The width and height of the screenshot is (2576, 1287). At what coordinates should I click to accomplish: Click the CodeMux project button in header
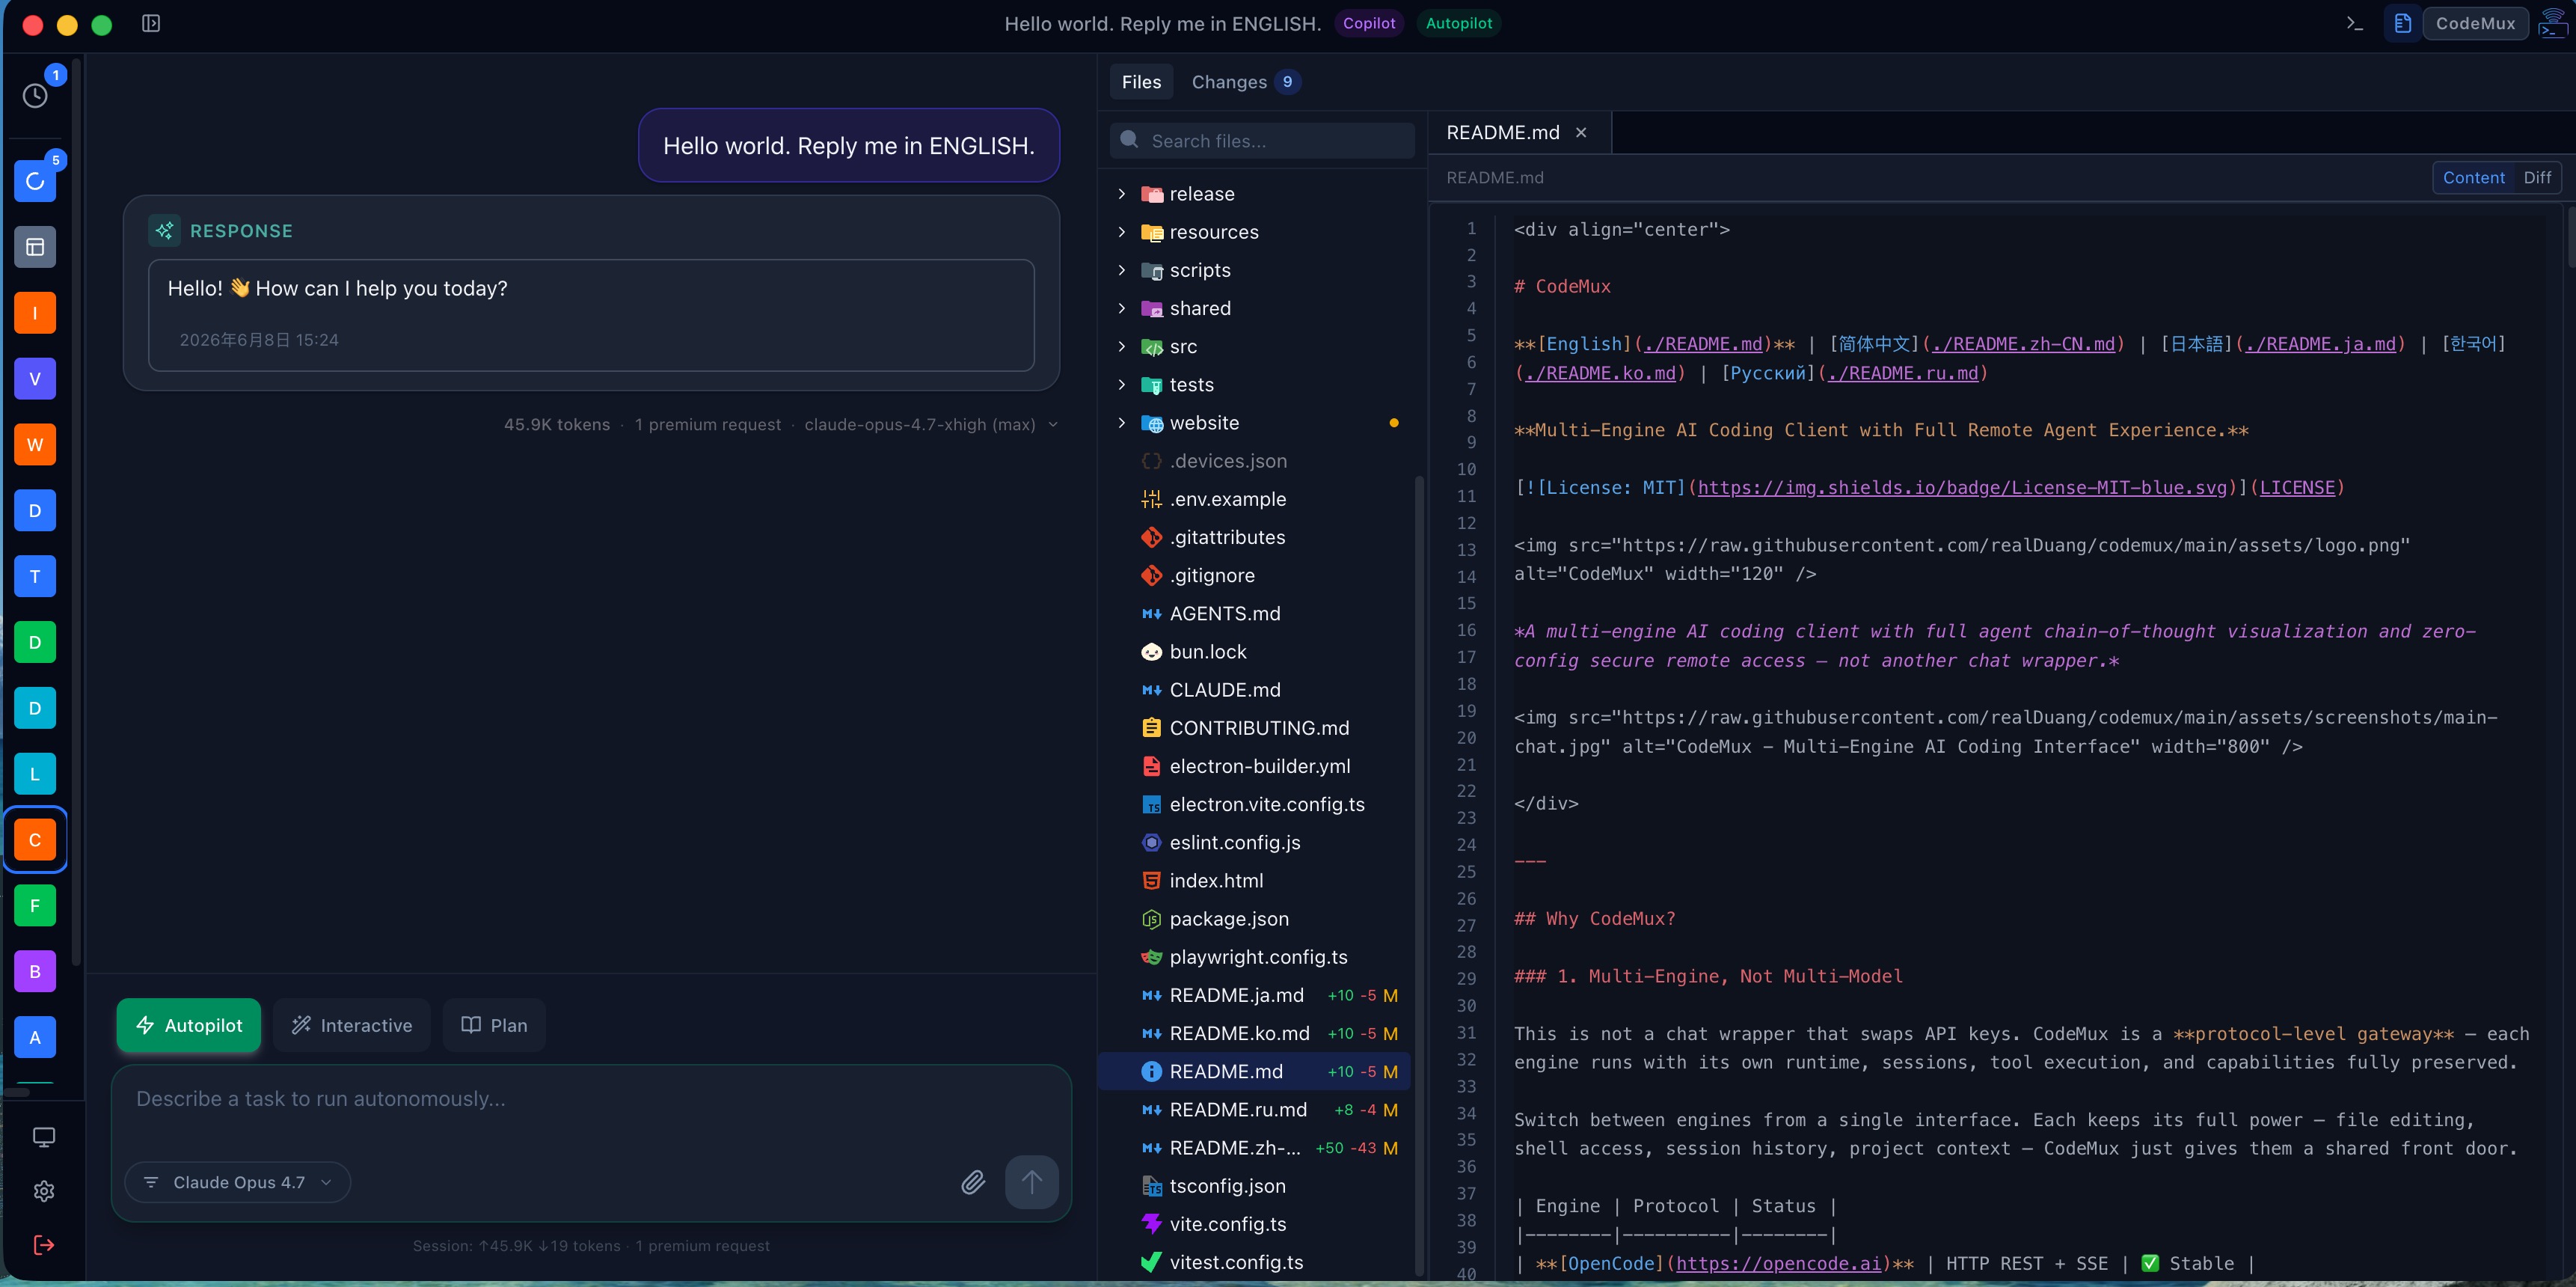pyautogui.click(x=2475, y=23)
